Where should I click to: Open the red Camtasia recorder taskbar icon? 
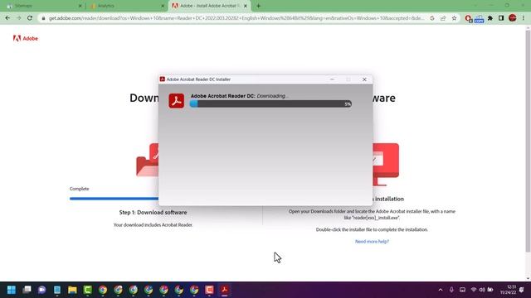(209, 290)
